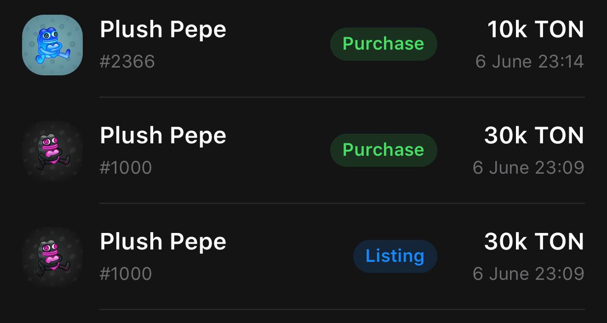Select the #1000 number in the Purchase row
This screenshot has width=607, height=323.
tap(126, 168)
